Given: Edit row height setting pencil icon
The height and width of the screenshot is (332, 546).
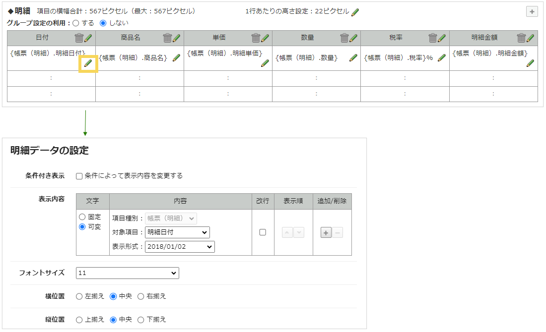Looking at the screenshot, I should [355, 12].
